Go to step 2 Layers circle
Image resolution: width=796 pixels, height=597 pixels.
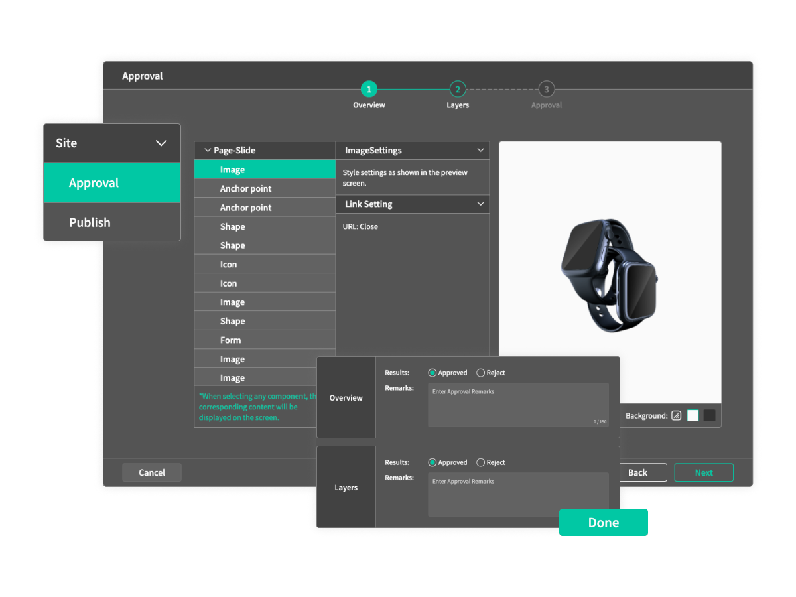[x=457, y=89]
